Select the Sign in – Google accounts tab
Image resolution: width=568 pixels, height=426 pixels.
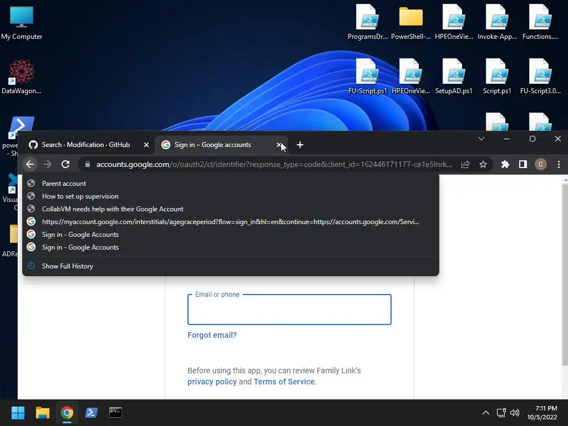(221, 145)
